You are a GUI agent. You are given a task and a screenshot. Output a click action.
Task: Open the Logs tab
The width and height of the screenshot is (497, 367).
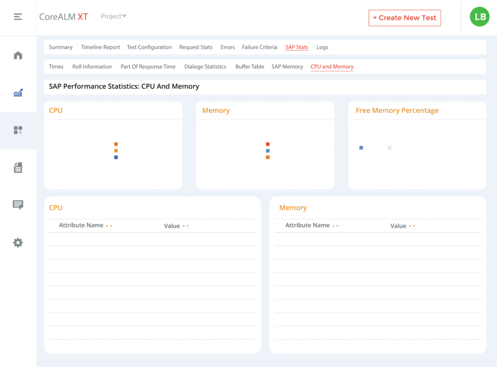point(322,47)
